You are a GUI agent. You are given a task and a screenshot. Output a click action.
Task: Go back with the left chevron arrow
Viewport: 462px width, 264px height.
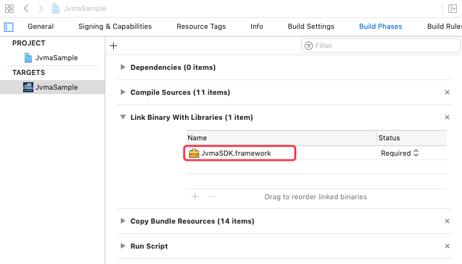tap(26, 8)
